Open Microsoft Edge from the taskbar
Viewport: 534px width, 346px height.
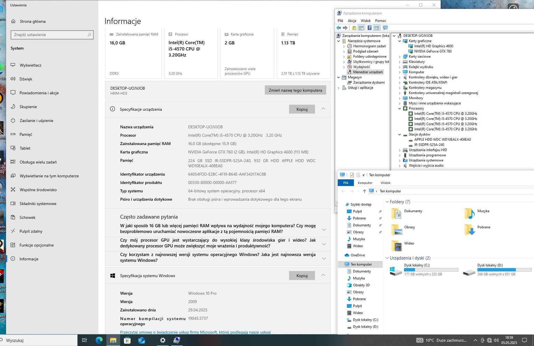(x=99, y=340)
